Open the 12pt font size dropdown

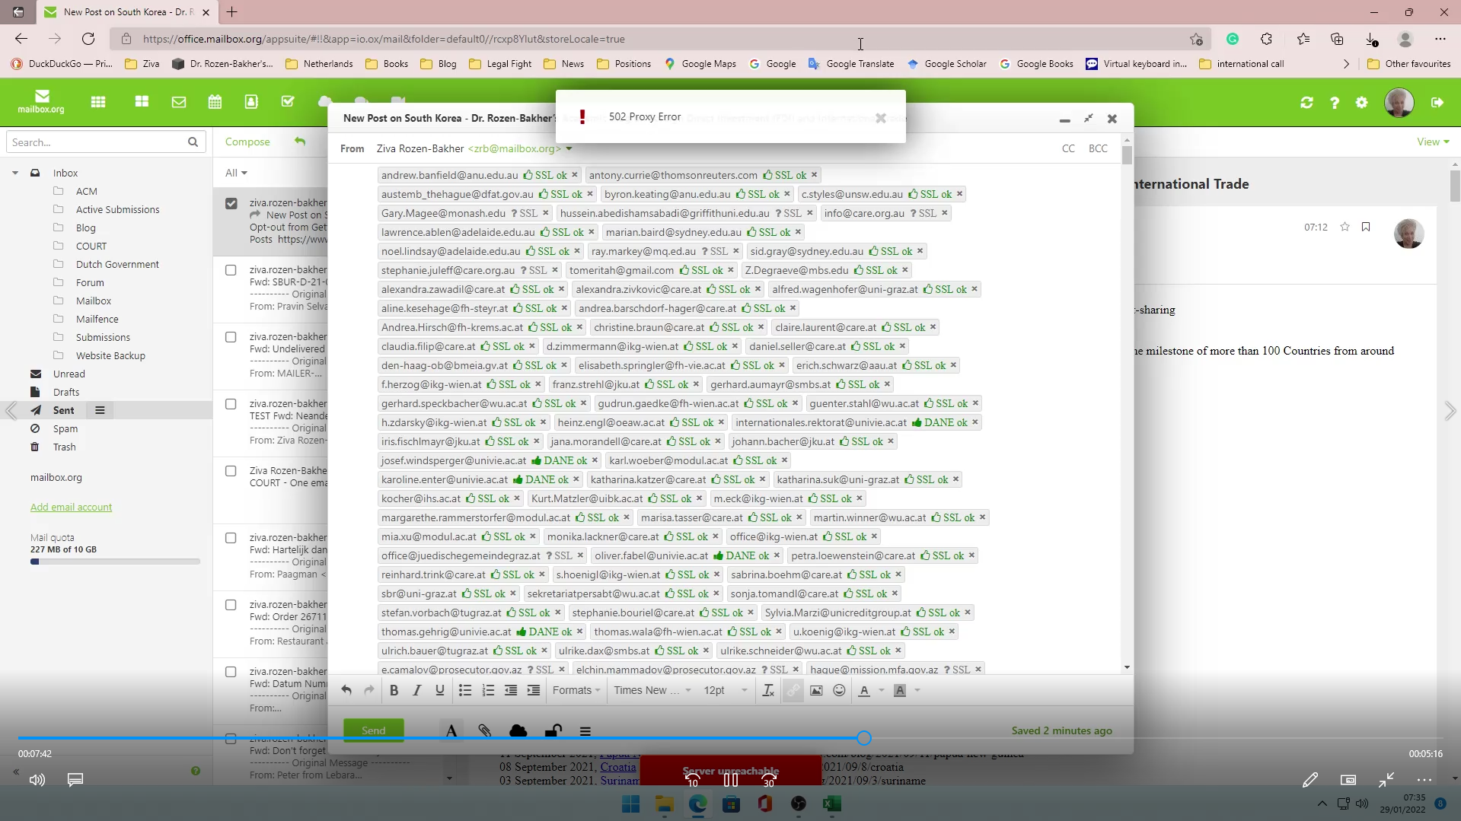click(726, 690)
